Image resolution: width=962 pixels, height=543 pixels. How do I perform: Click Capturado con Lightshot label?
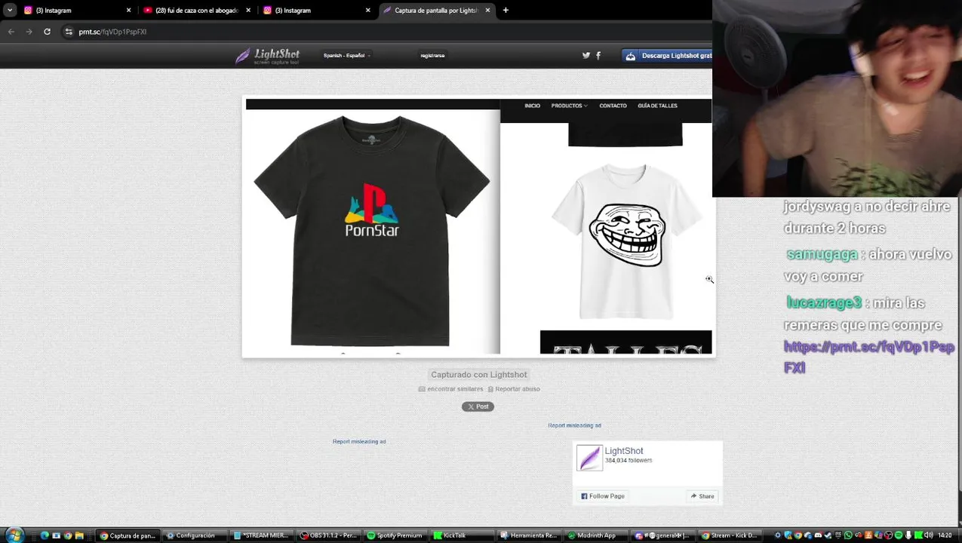pyautogui.click(x=479, y=375)
